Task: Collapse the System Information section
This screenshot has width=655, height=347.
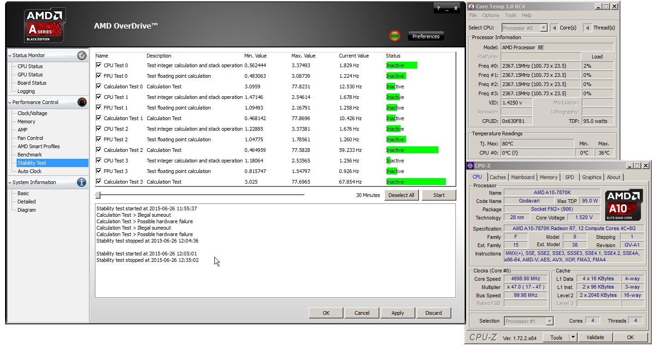Action: pyautogui.click(x=10, y=183)
